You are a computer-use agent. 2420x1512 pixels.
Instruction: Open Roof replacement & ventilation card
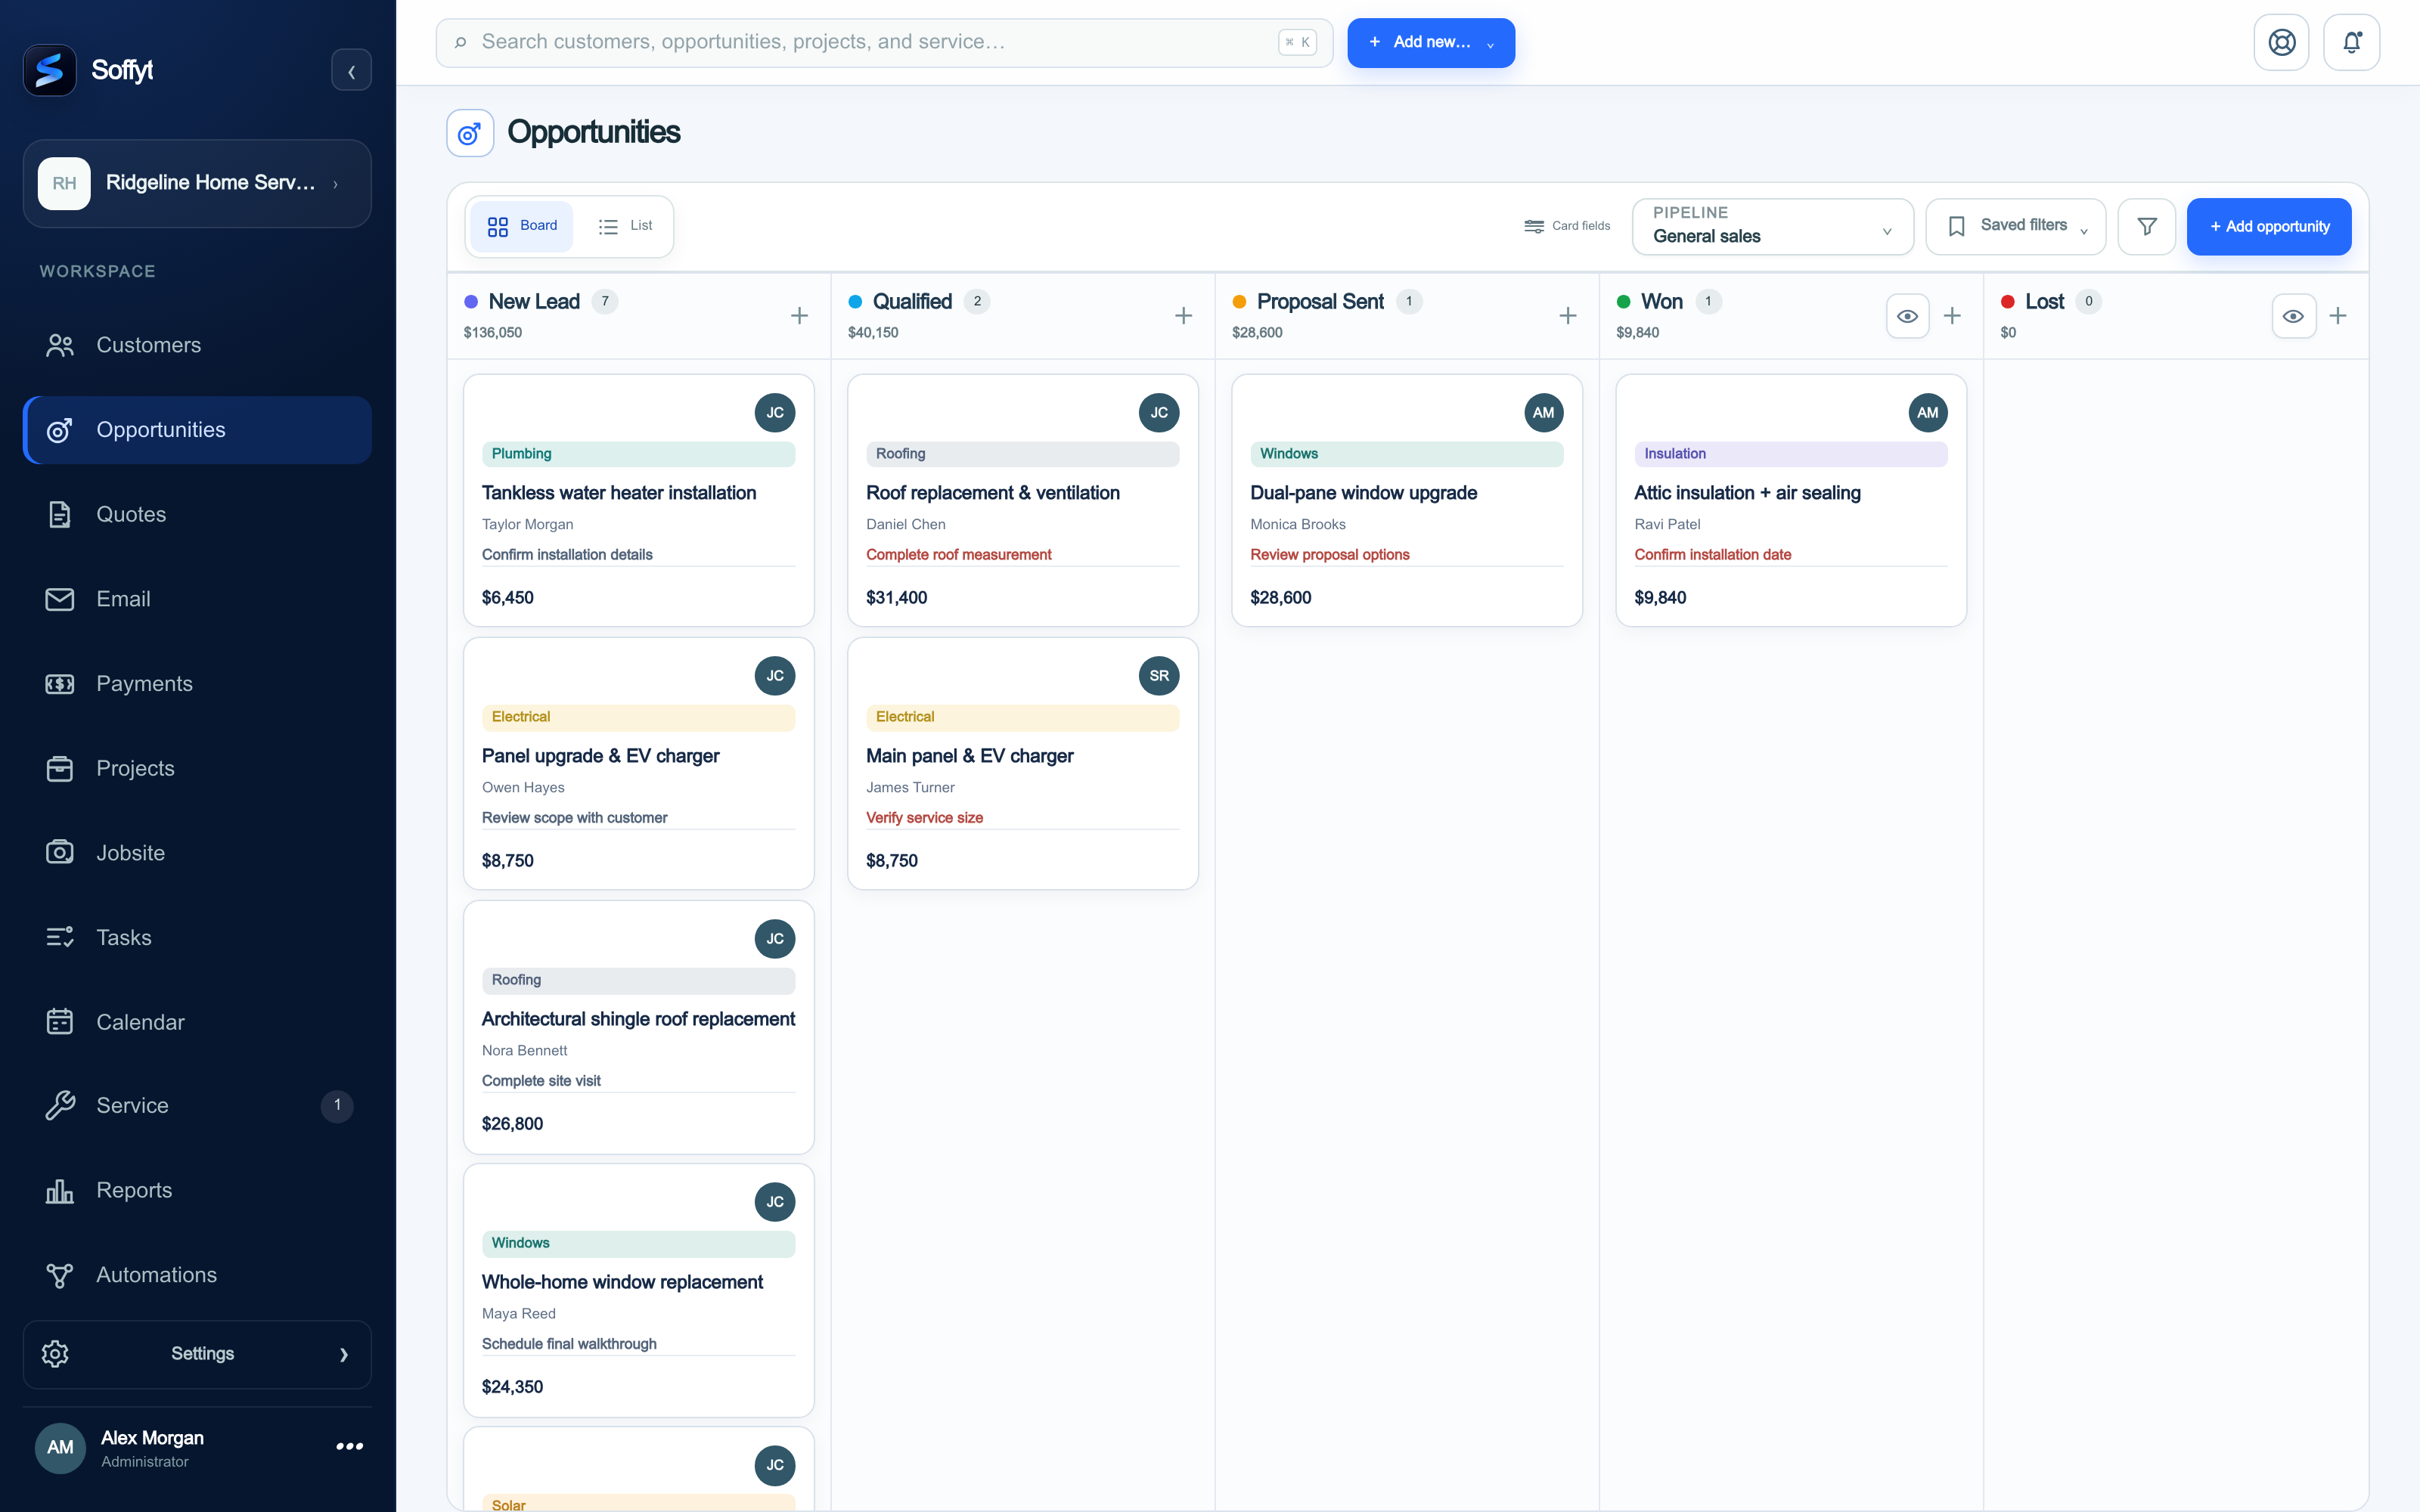[1022, 501]
